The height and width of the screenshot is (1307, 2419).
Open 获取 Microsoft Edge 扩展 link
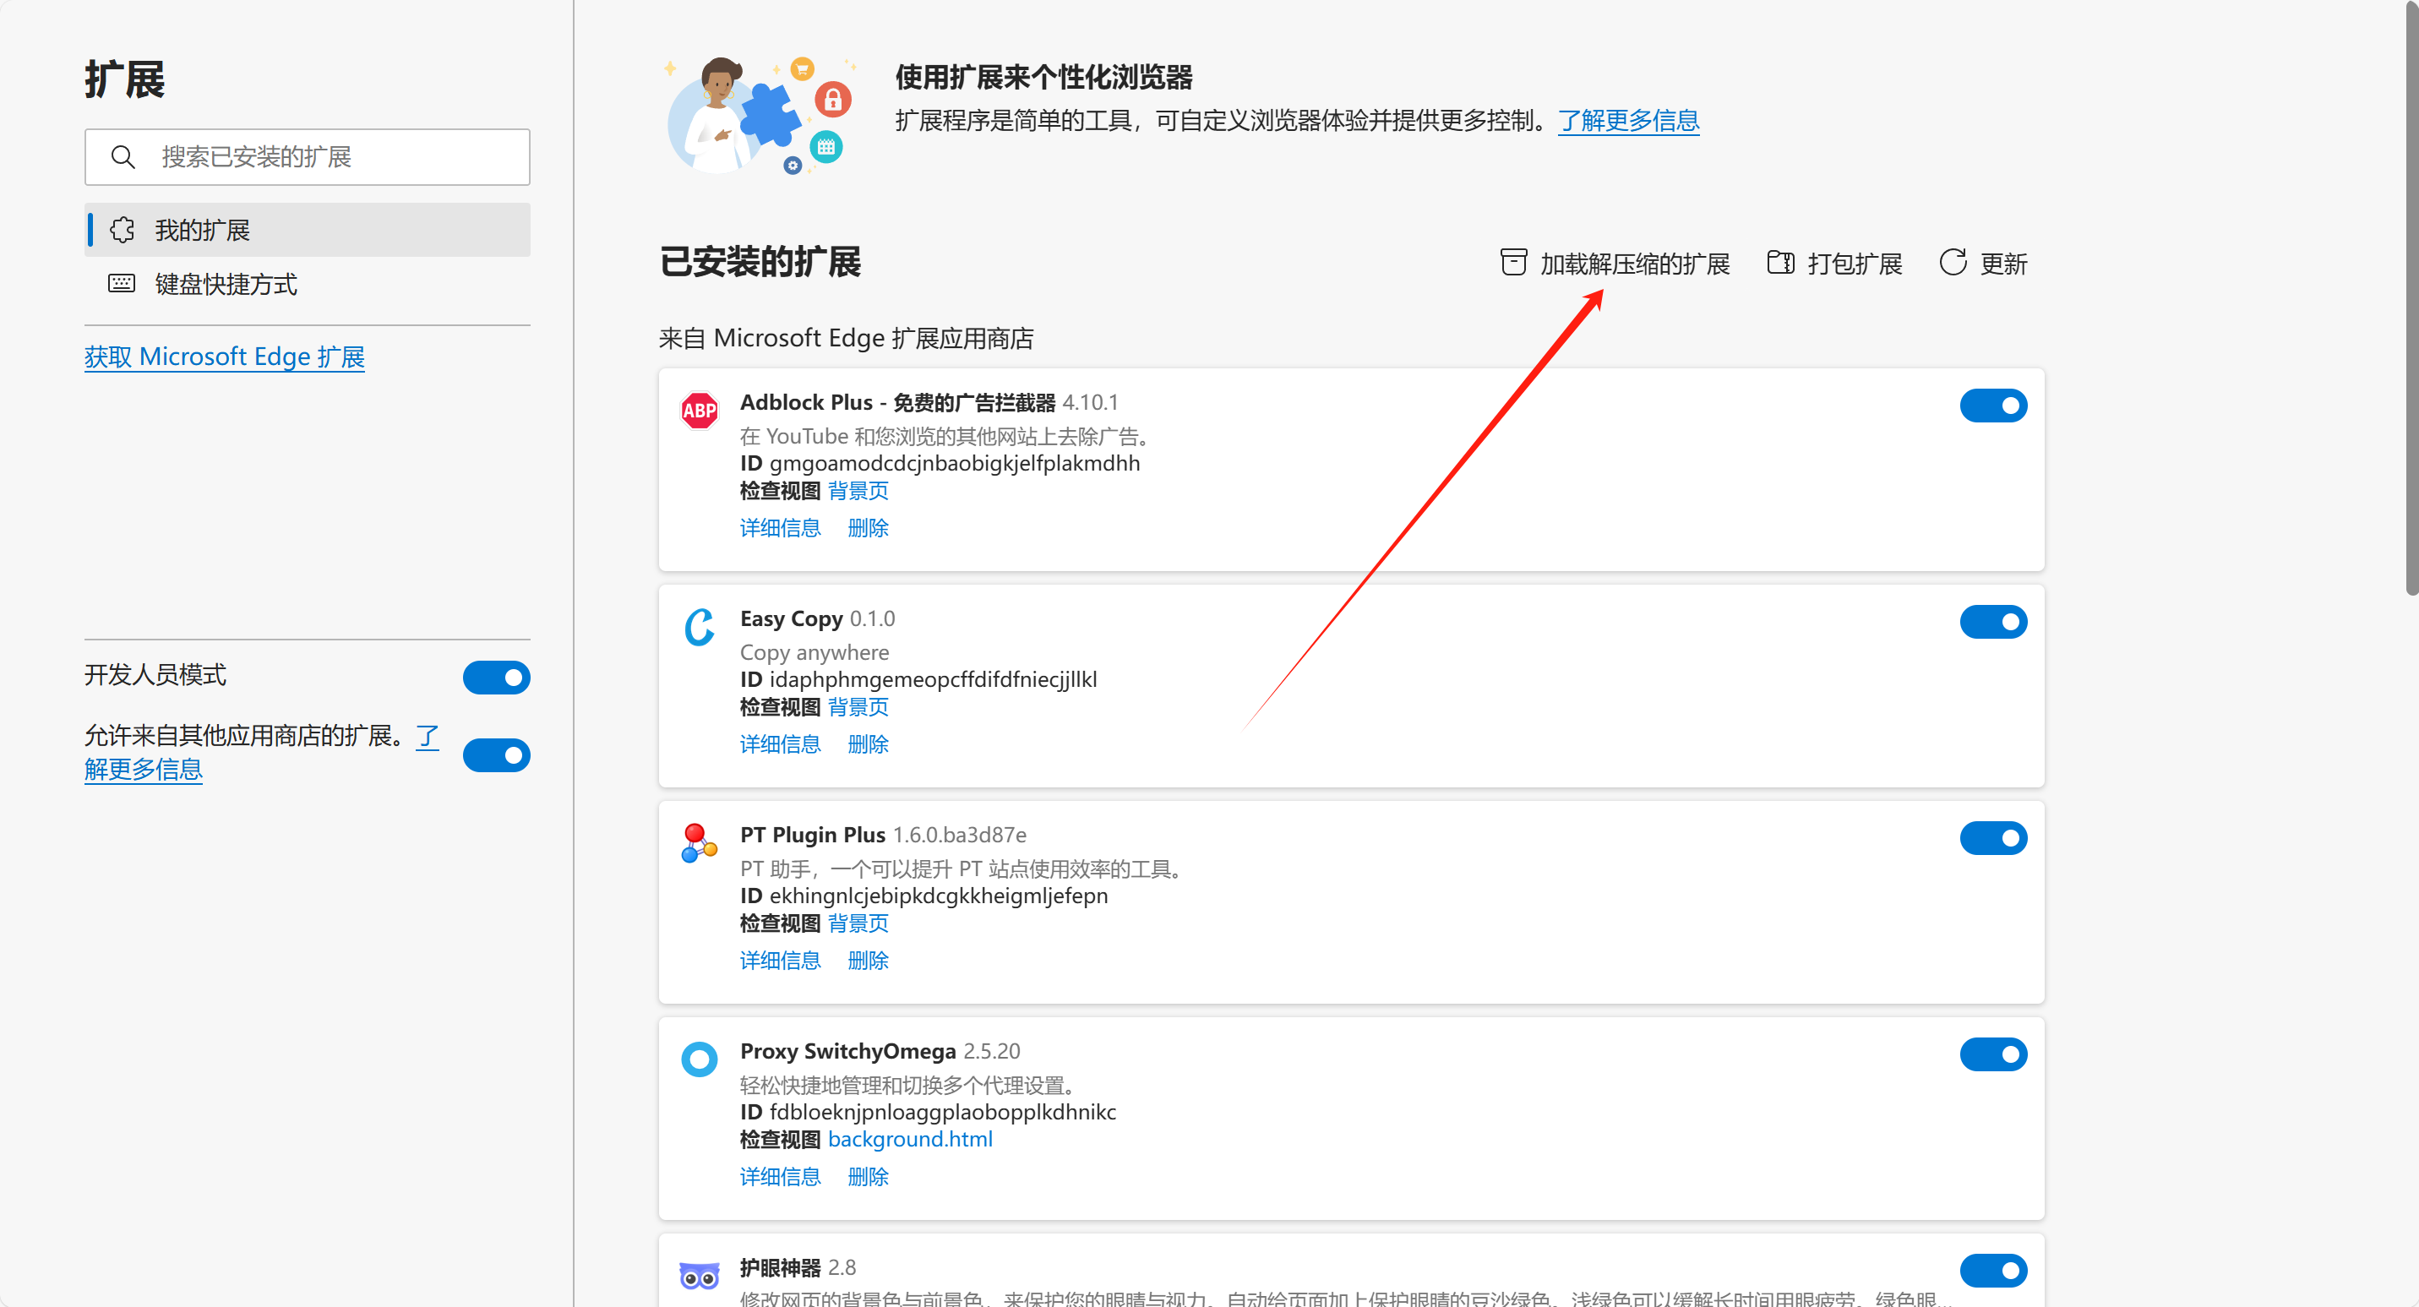(225, 357)
